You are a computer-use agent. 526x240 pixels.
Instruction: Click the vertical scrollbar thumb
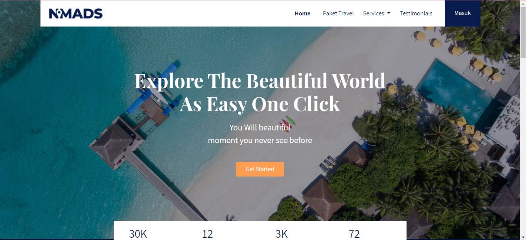pyautogui.click(x=523, y=32)
